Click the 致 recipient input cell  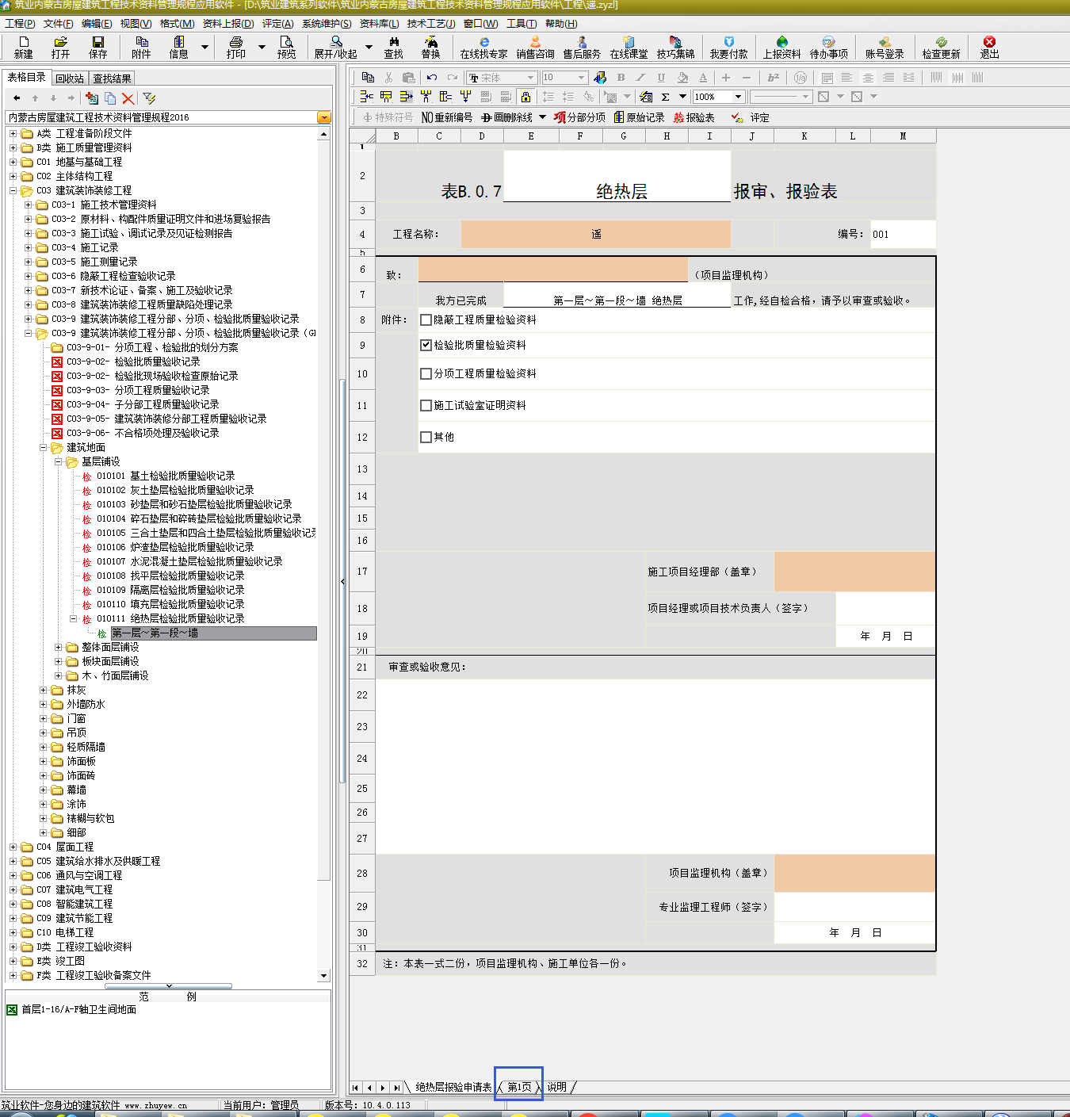[552, 270]
